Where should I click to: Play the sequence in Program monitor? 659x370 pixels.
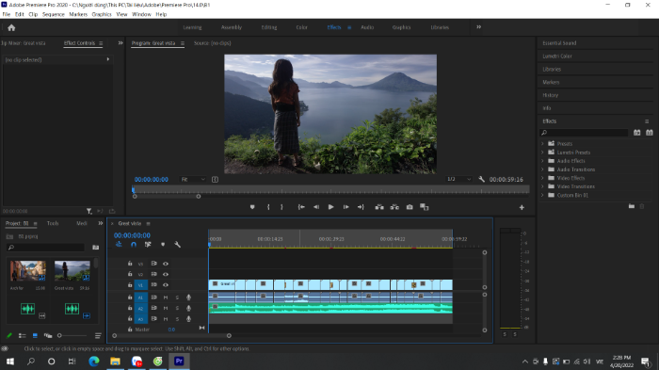330,207
